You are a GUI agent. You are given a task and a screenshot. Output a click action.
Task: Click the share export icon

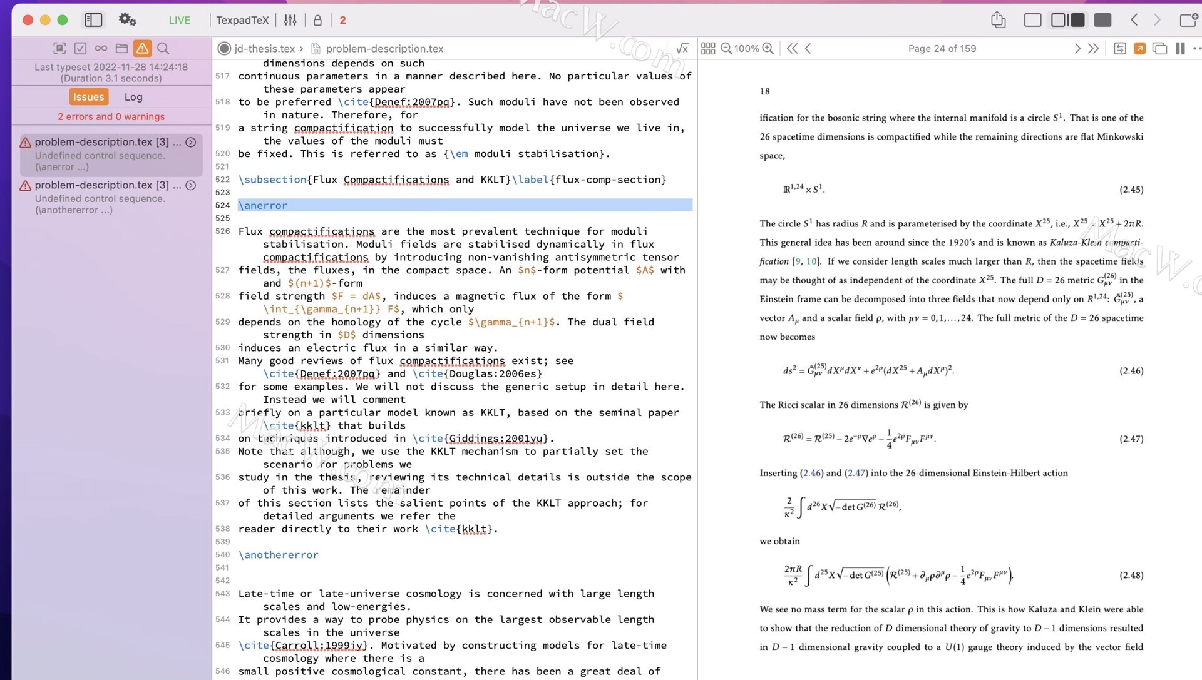tap(999, 20)
